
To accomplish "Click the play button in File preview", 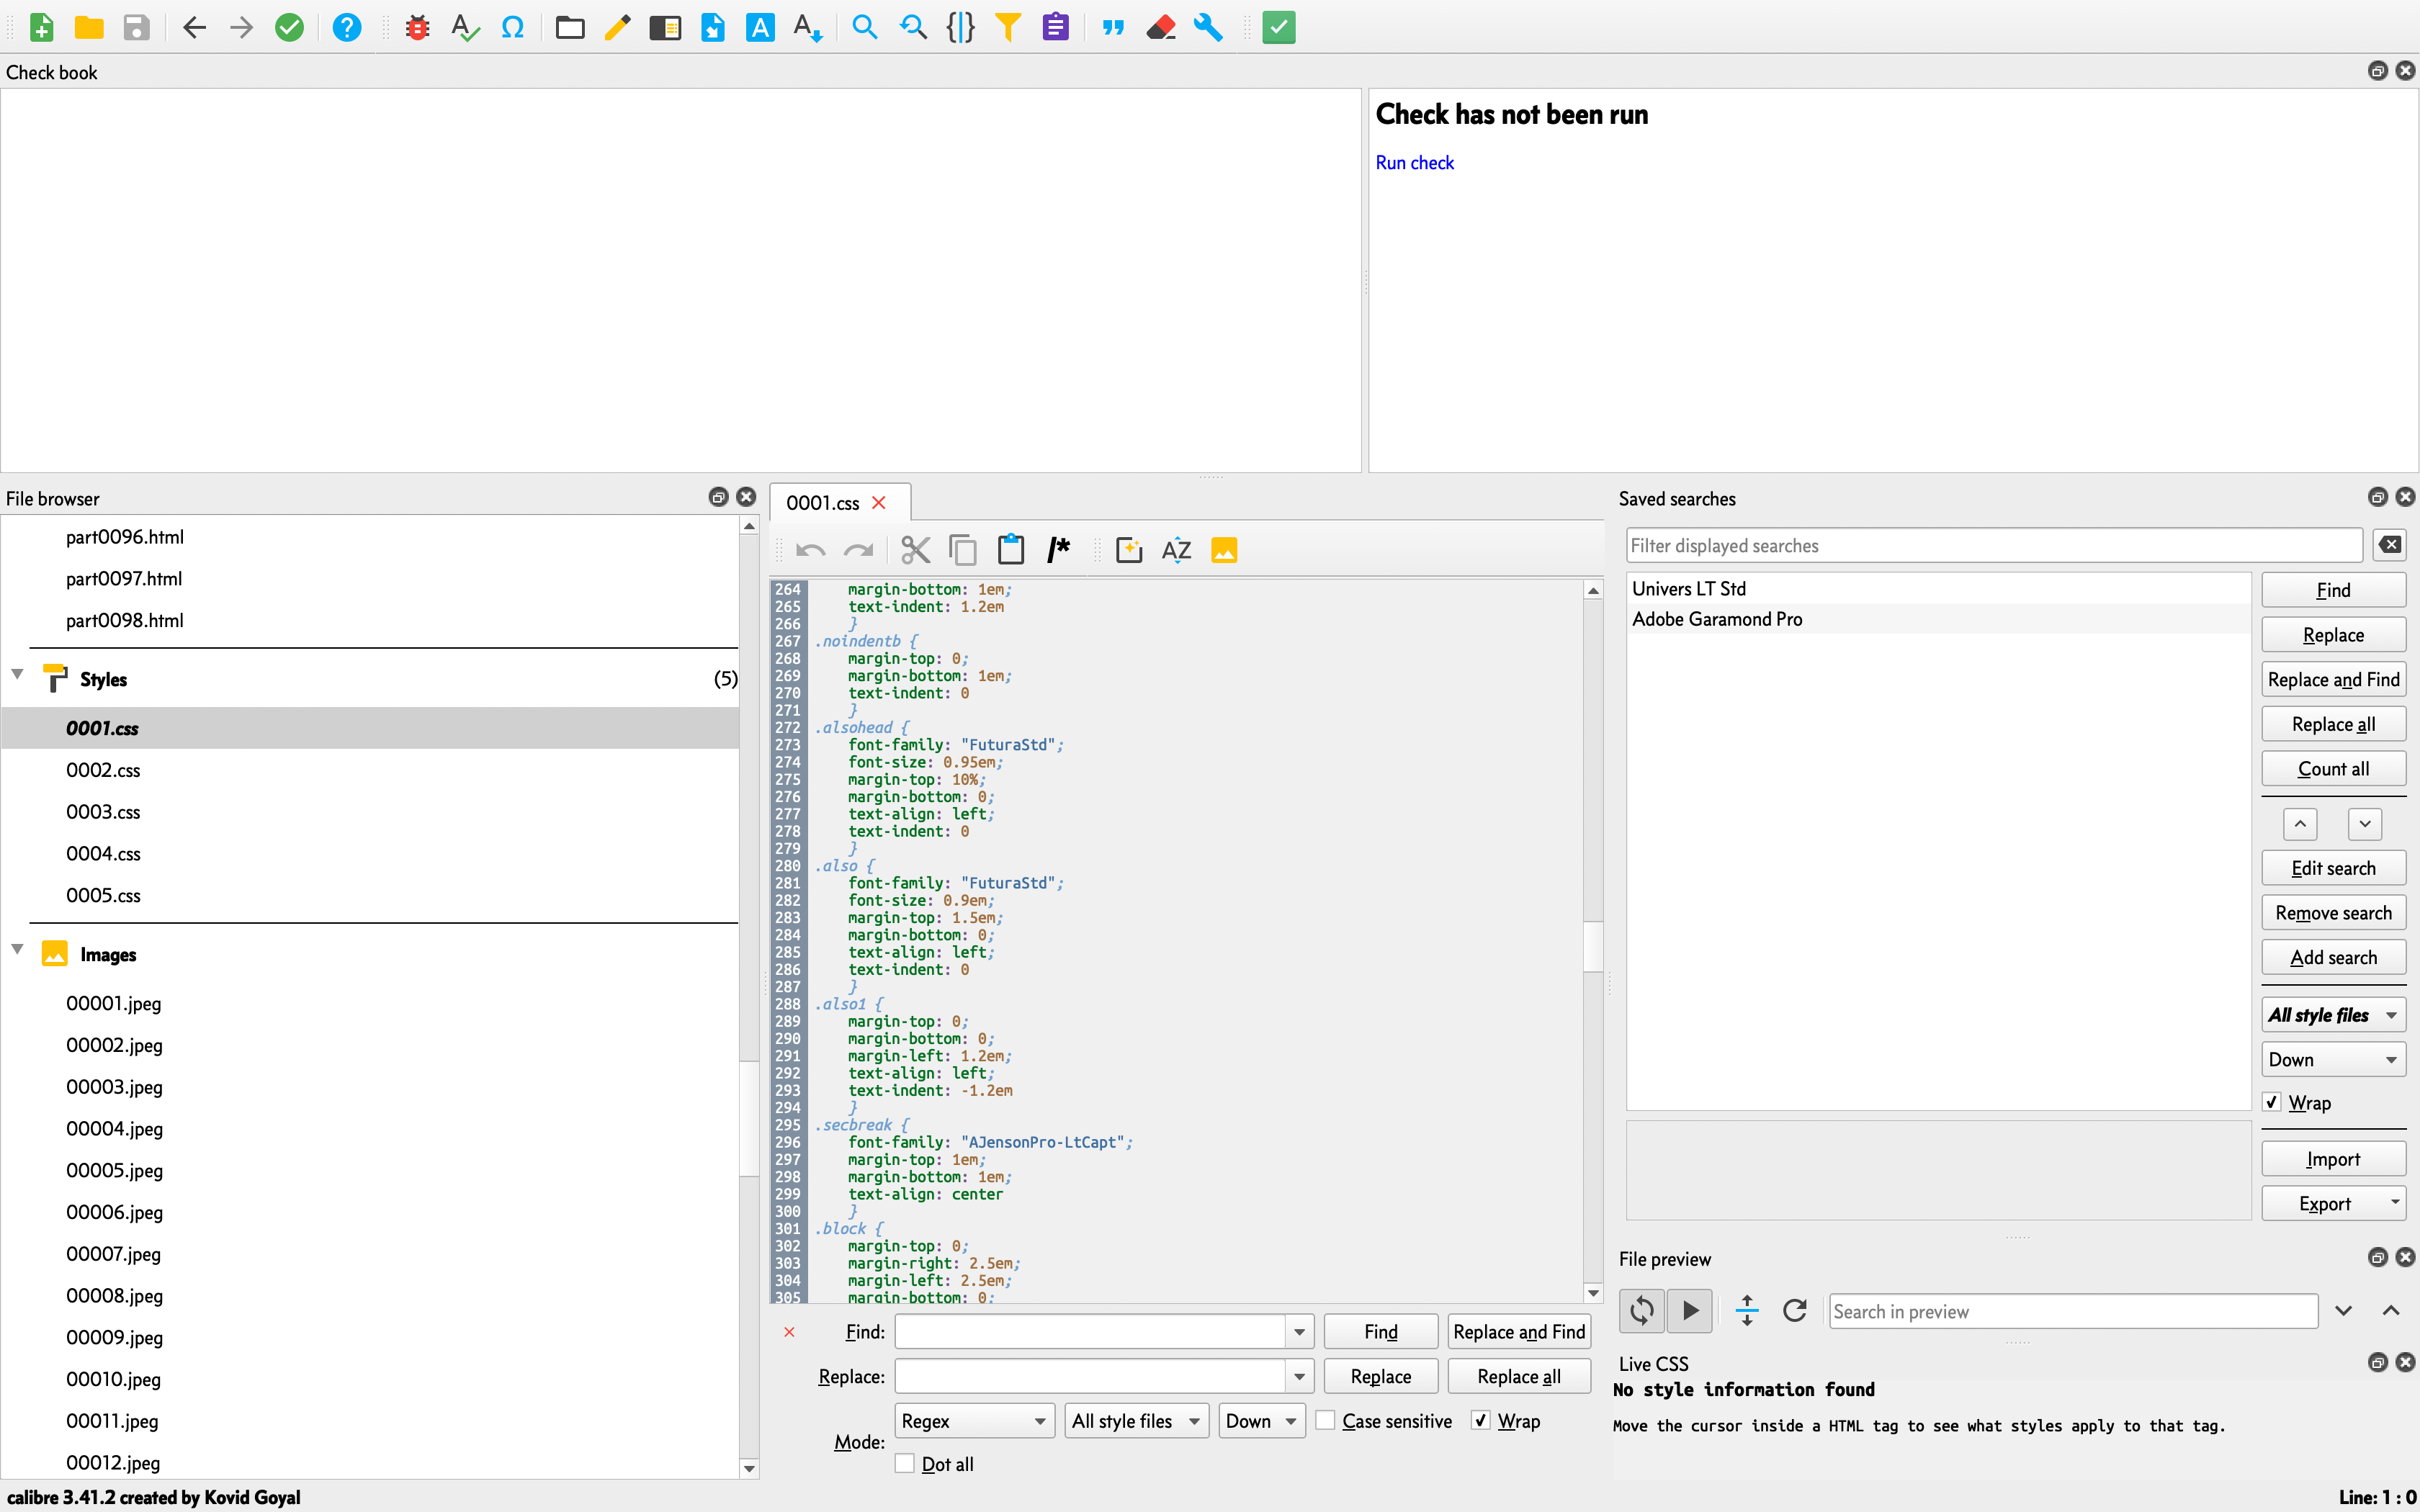I will pyautogui.click(x=1689, y=1310).
